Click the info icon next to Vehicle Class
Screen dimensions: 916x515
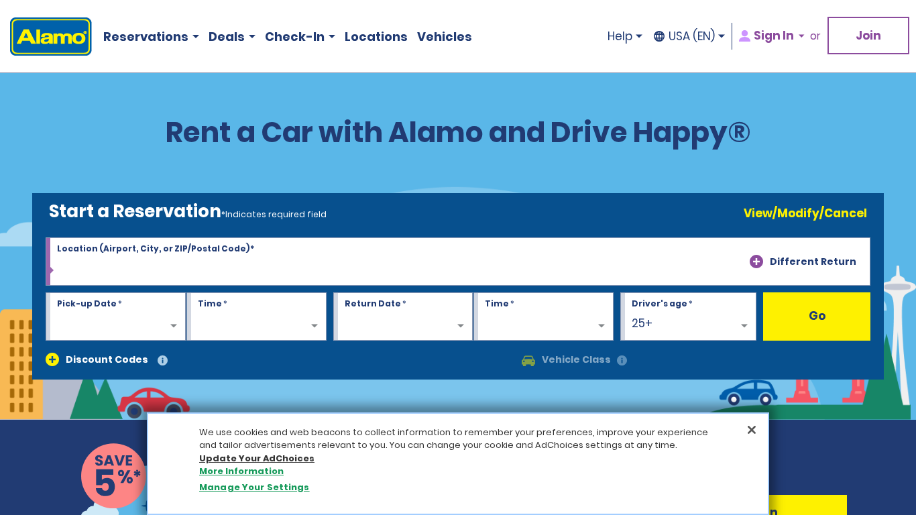tap(622, 360)
